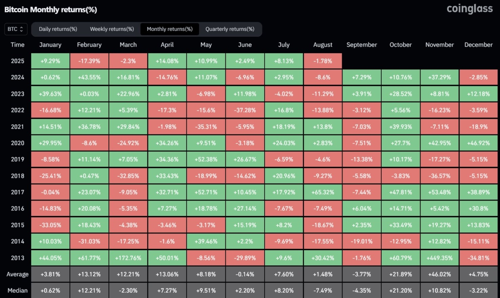Switch to the Weekly returns(%) tab
The image size is (500, 298).
click(x=112, y=29)
